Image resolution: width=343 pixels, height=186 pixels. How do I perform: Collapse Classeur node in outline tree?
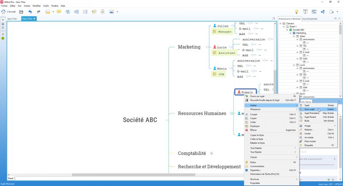tap(280, 23)
